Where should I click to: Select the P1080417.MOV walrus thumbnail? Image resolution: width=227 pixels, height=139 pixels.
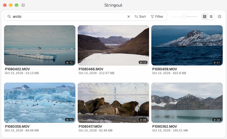(113, 103)
